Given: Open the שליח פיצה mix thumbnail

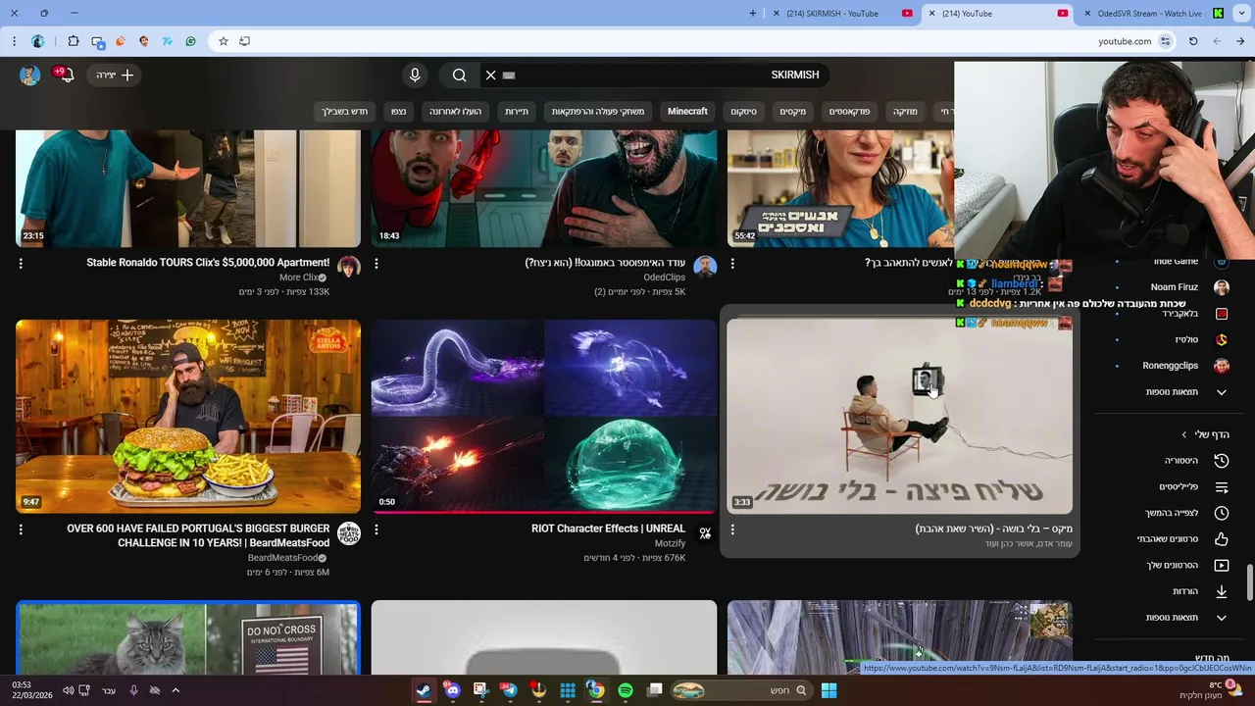Looking at the screenshot, I should click(x=899, y=416).
